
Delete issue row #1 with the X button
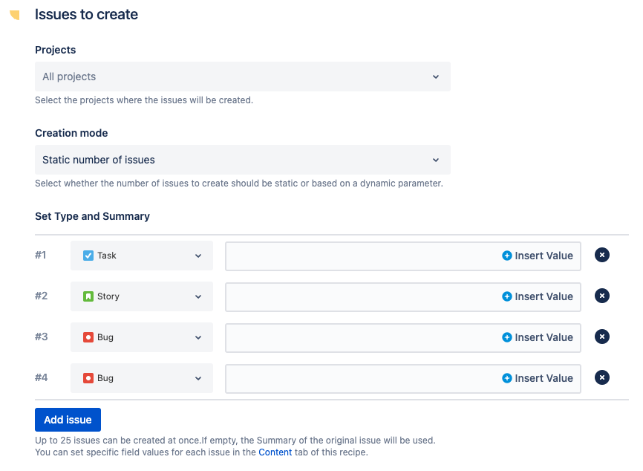[602, 255]
